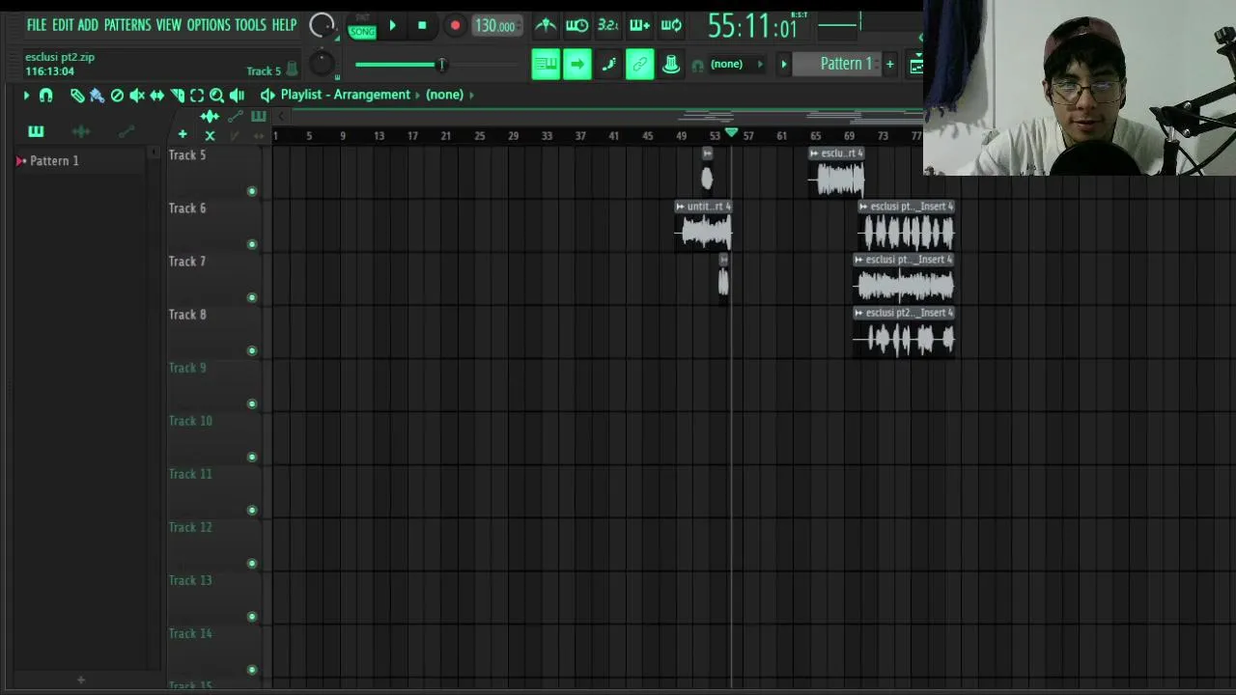Mute Track 5 with its green dot

(252, 191)
